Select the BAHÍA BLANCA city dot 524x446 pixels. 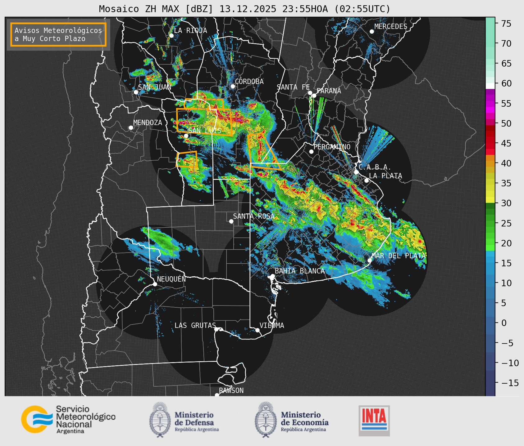272,276
